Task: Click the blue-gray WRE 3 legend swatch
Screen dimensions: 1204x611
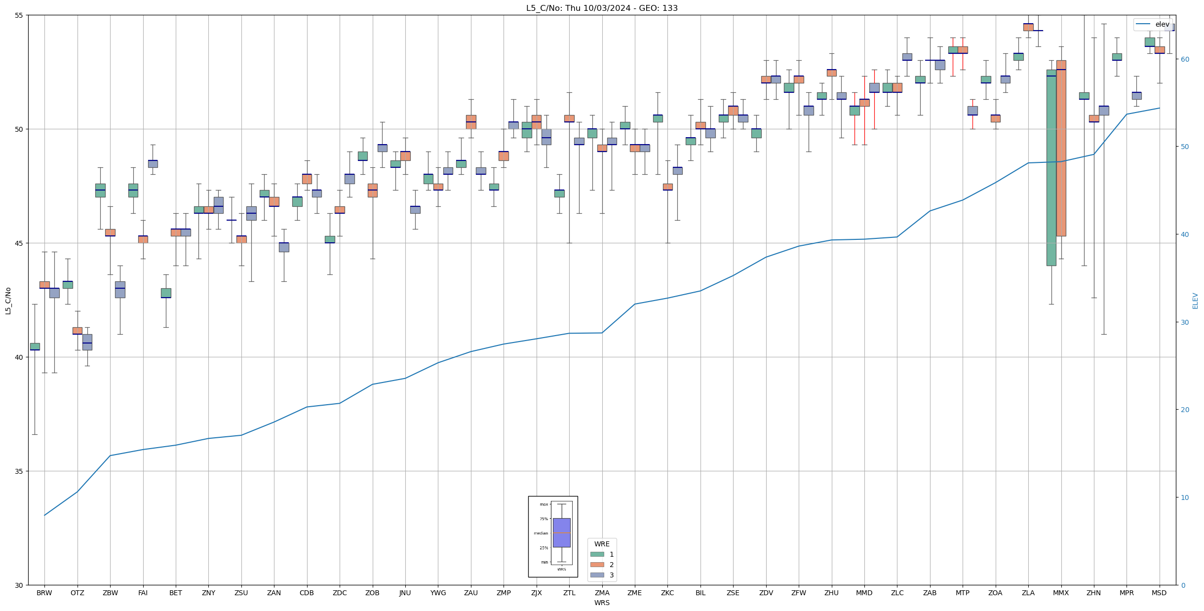Action: point(597,575)
